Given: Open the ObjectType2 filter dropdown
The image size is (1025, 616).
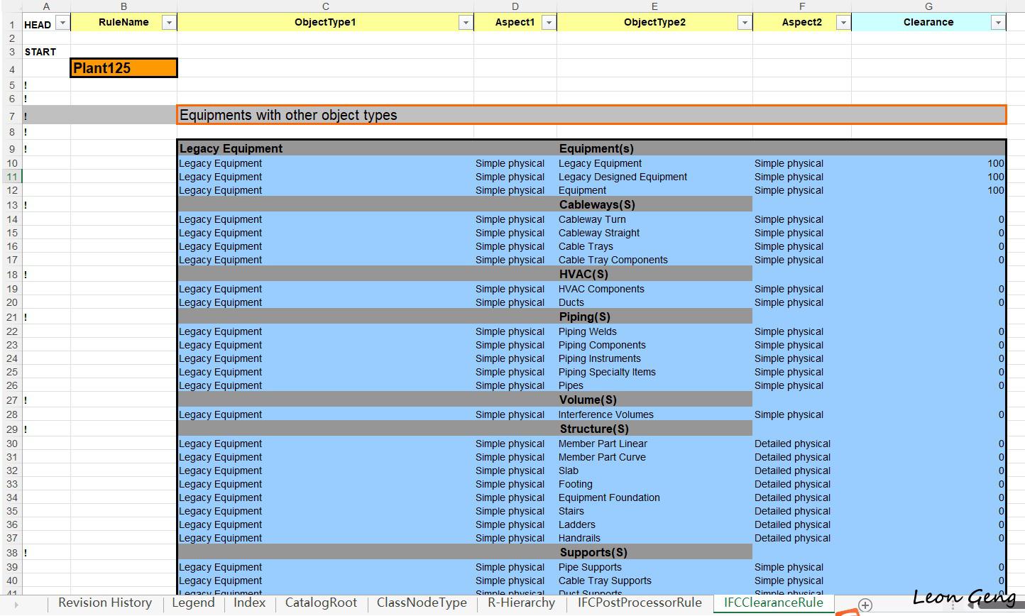Looking at the screenshot, I should click(745, 23).
